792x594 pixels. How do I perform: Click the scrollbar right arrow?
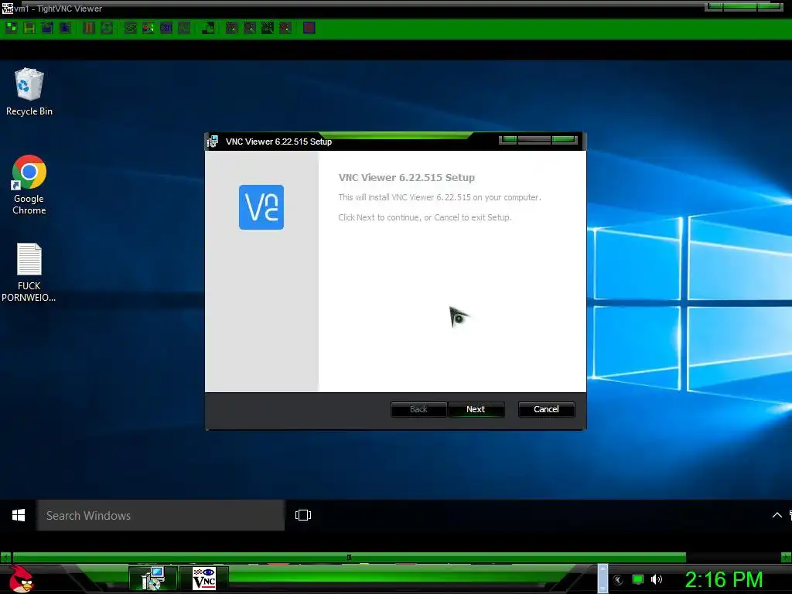pyautogui.click(x=786, y=557)
